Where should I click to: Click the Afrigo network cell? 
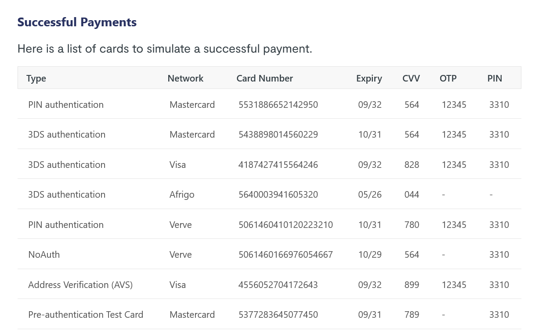(182, 195)
